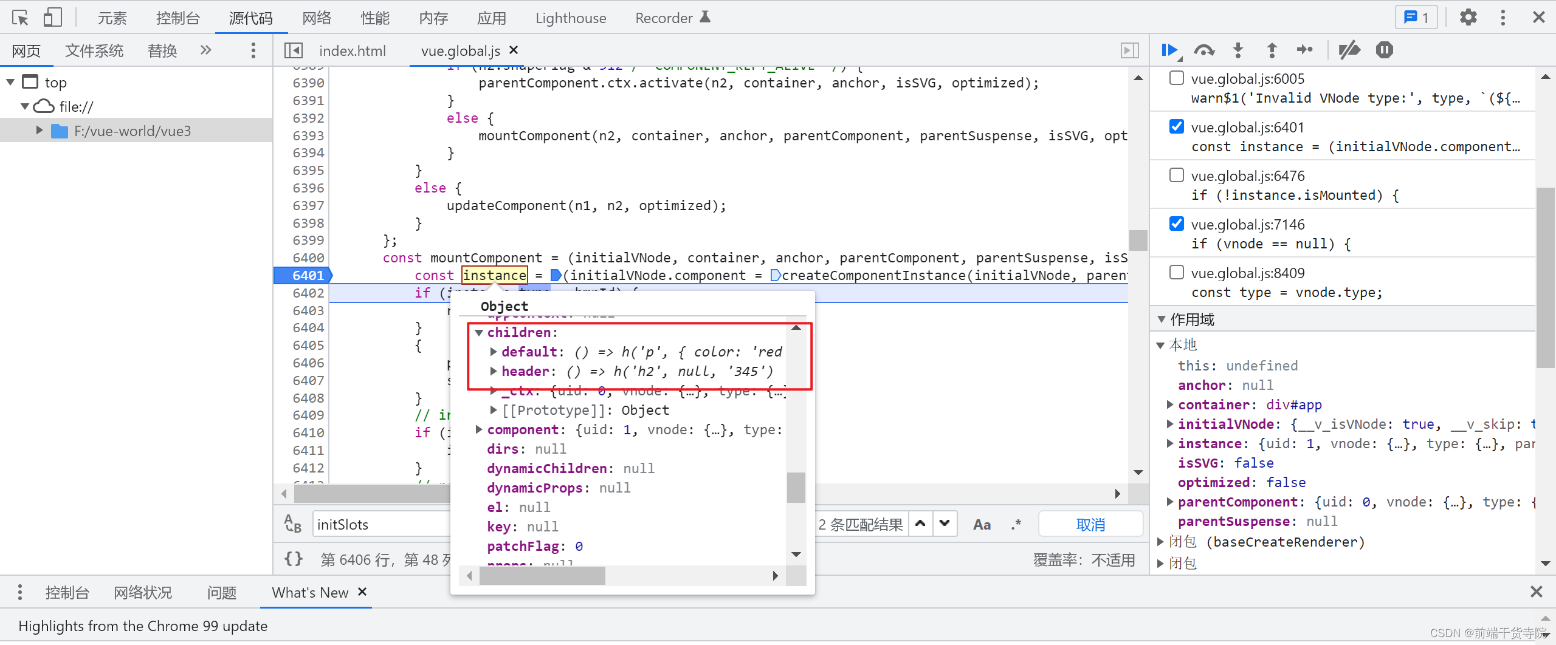Open the Lighthouse tab
Viewport: 1556px width, 645px height.
571,18
